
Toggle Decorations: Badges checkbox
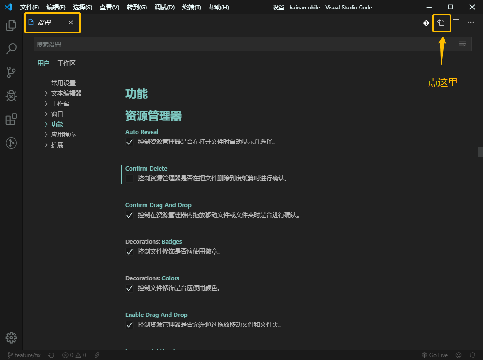tap(130, 252)
